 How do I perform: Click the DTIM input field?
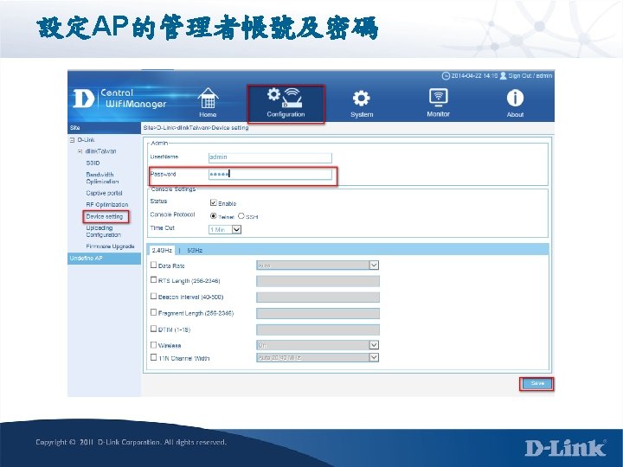pos(318,329)
